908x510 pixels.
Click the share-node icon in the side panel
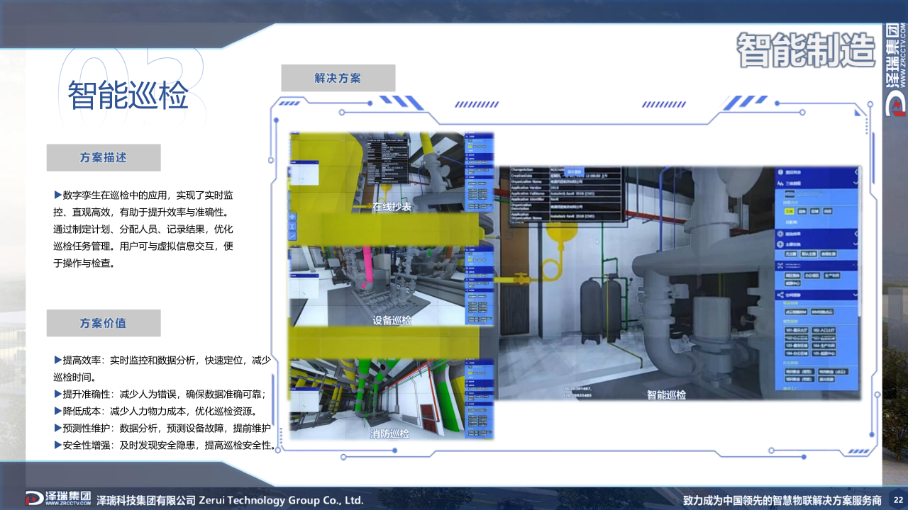pyautogui.click(x=780, y=295)
